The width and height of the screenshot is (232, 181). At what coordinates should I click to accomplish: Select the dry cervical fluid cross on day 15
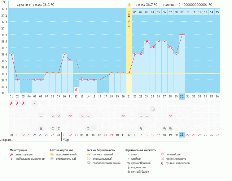[x=94, y=128]
